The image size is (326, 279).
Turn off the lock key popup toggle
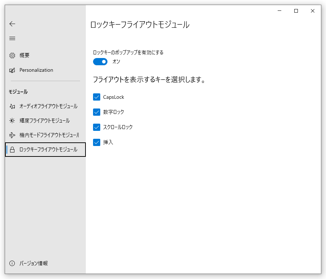(x=100, y=62)
